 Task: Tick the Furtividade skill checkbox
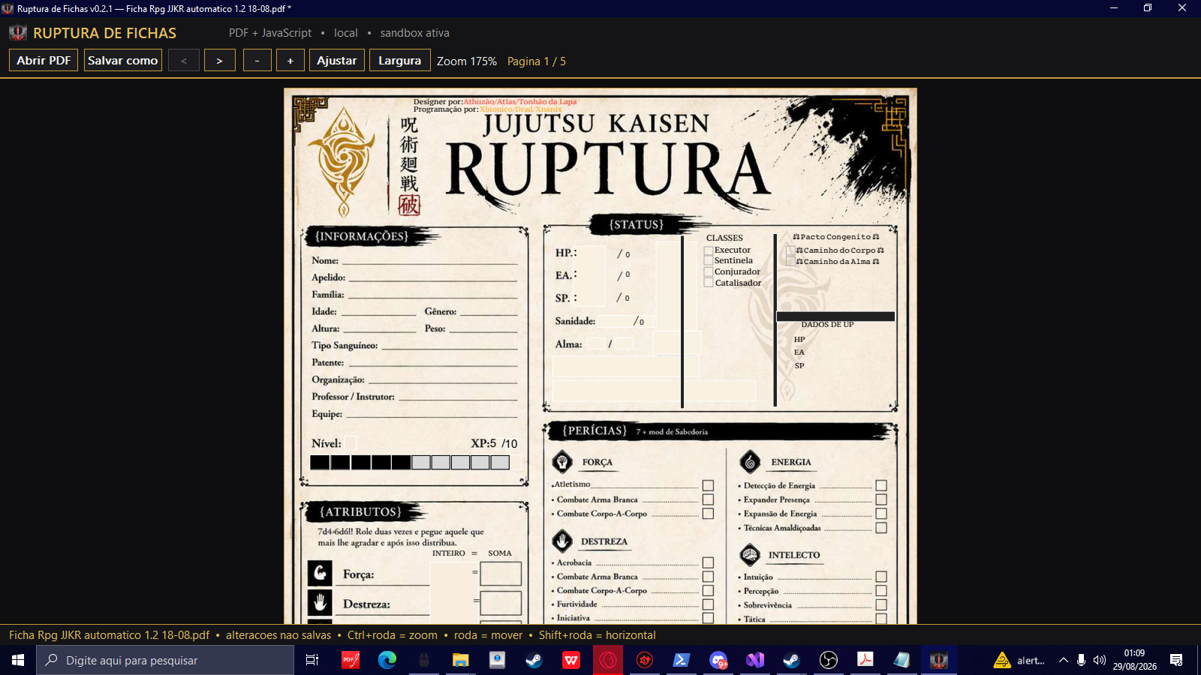tap(708, 604)
